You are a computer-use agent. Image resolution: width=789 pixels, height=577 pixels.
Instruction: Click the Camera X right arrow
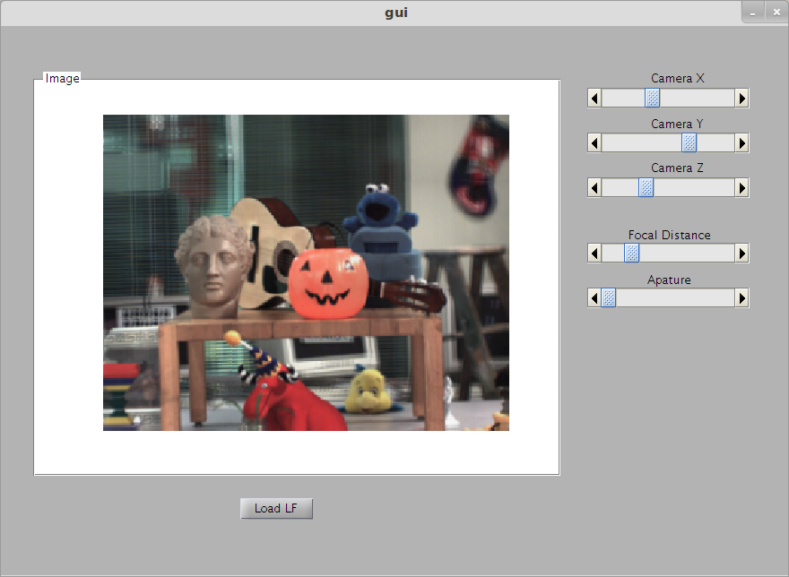click(741, 98)
